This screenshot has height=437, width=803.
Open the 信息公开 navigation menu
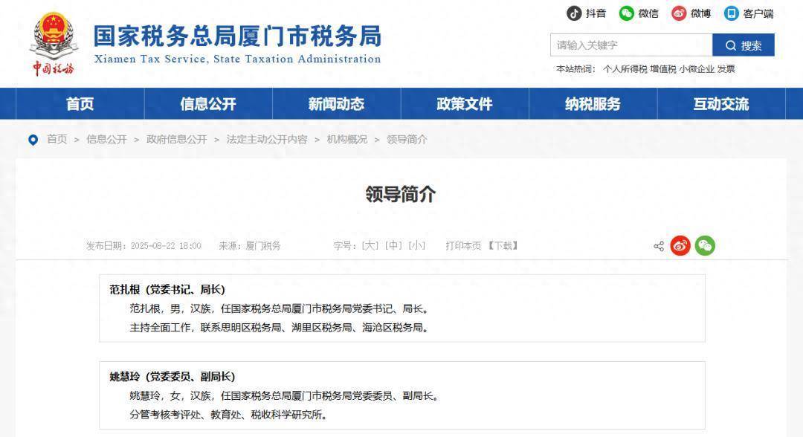click(x=207, y=104)
